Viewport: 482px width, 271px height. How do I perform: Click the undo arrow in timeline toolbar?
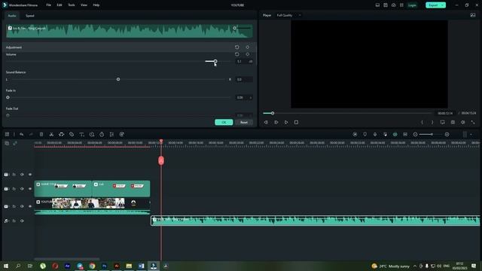pyautogui.click(x=22, y=134)
